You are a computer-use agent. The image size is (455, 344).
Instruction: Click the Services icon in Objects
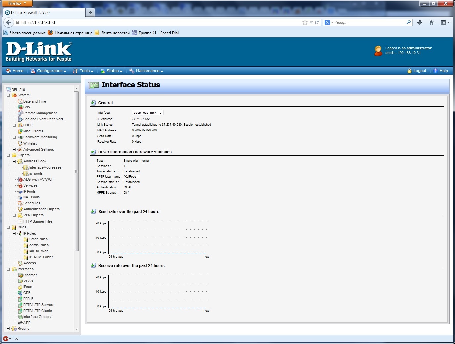(20, 185)
